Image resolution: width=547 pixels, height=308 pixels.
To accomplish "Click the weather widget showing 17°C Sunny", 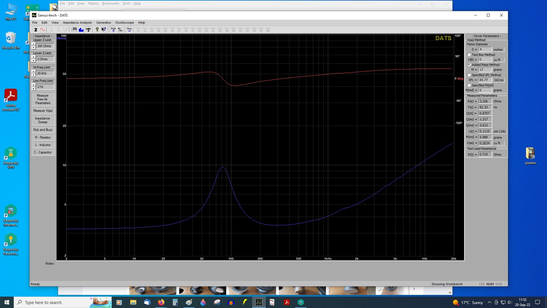I will pos(468,302).
